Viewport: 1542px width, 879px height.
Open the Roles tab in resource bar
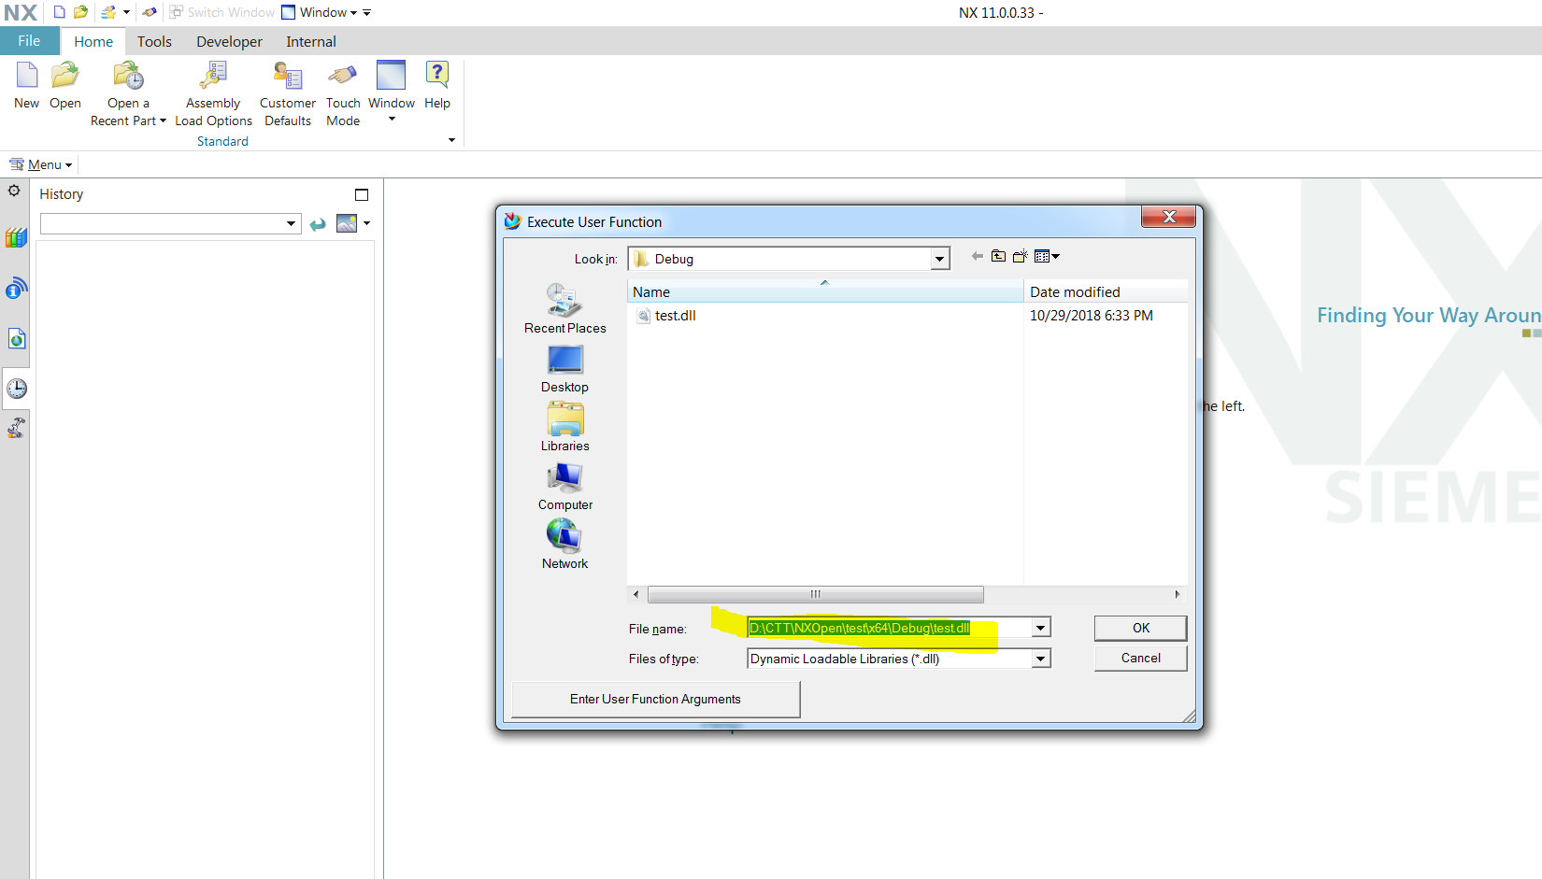click(16, 429)
